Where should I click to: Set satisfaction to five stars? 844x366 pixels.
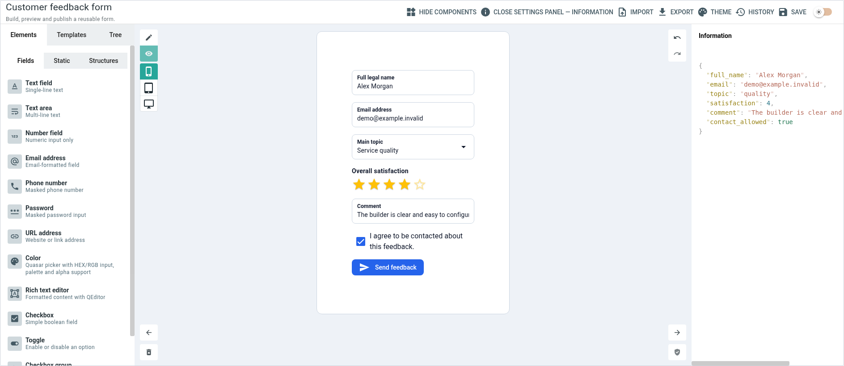click(420, 184)
